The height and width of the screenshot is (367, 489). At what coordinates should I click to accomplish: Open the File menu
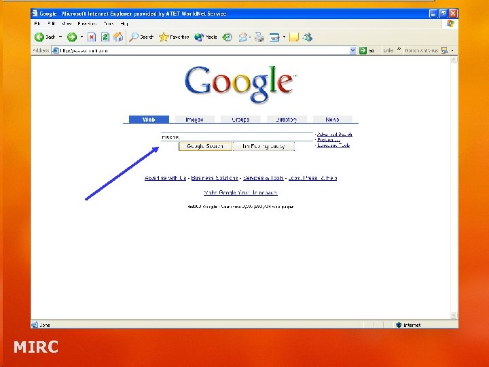tap(37, 24)
